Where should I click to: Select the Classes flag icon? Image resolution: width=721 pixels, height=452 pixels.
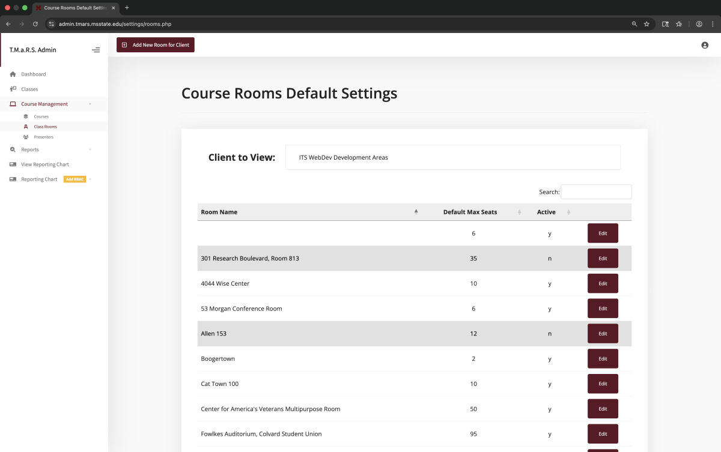click(12, 89)
